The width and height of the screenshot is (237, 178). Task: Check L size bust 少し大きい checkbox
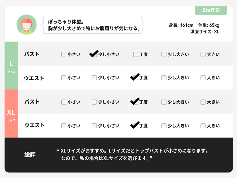[x=164, y=54]
